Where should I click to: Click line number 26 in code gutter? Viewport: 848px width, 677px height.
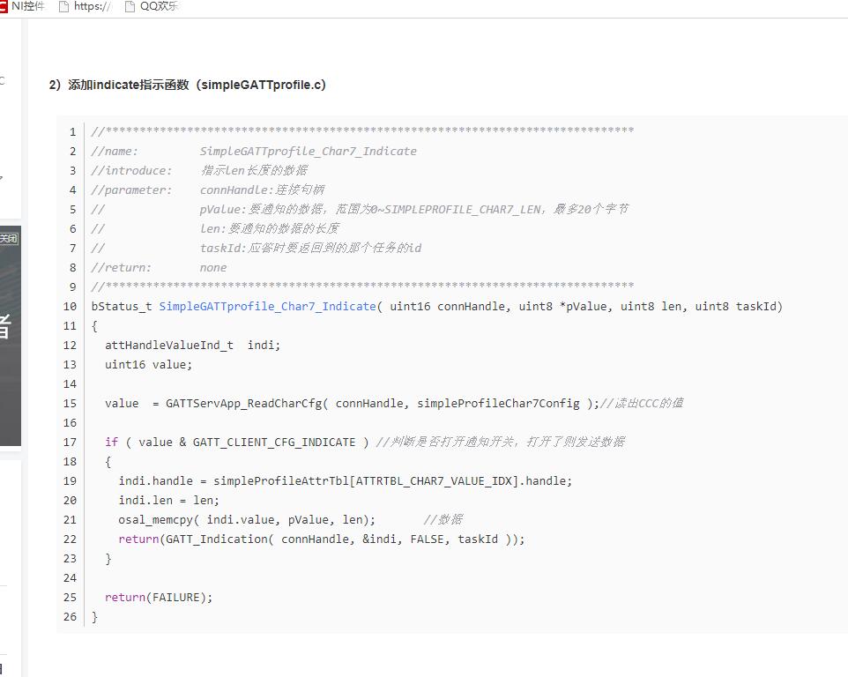click(70, 617)
